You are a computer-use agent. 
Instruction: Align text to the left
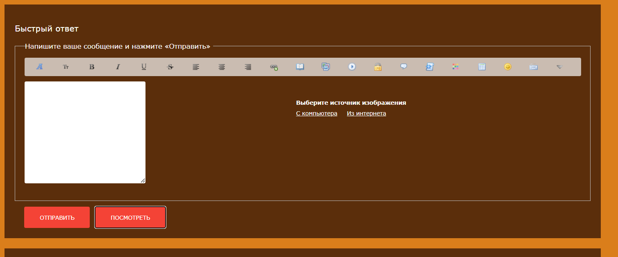(x=196, y=67)
